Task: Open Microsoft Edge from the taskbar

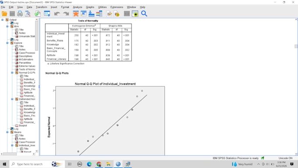Action: click(89, 164)
